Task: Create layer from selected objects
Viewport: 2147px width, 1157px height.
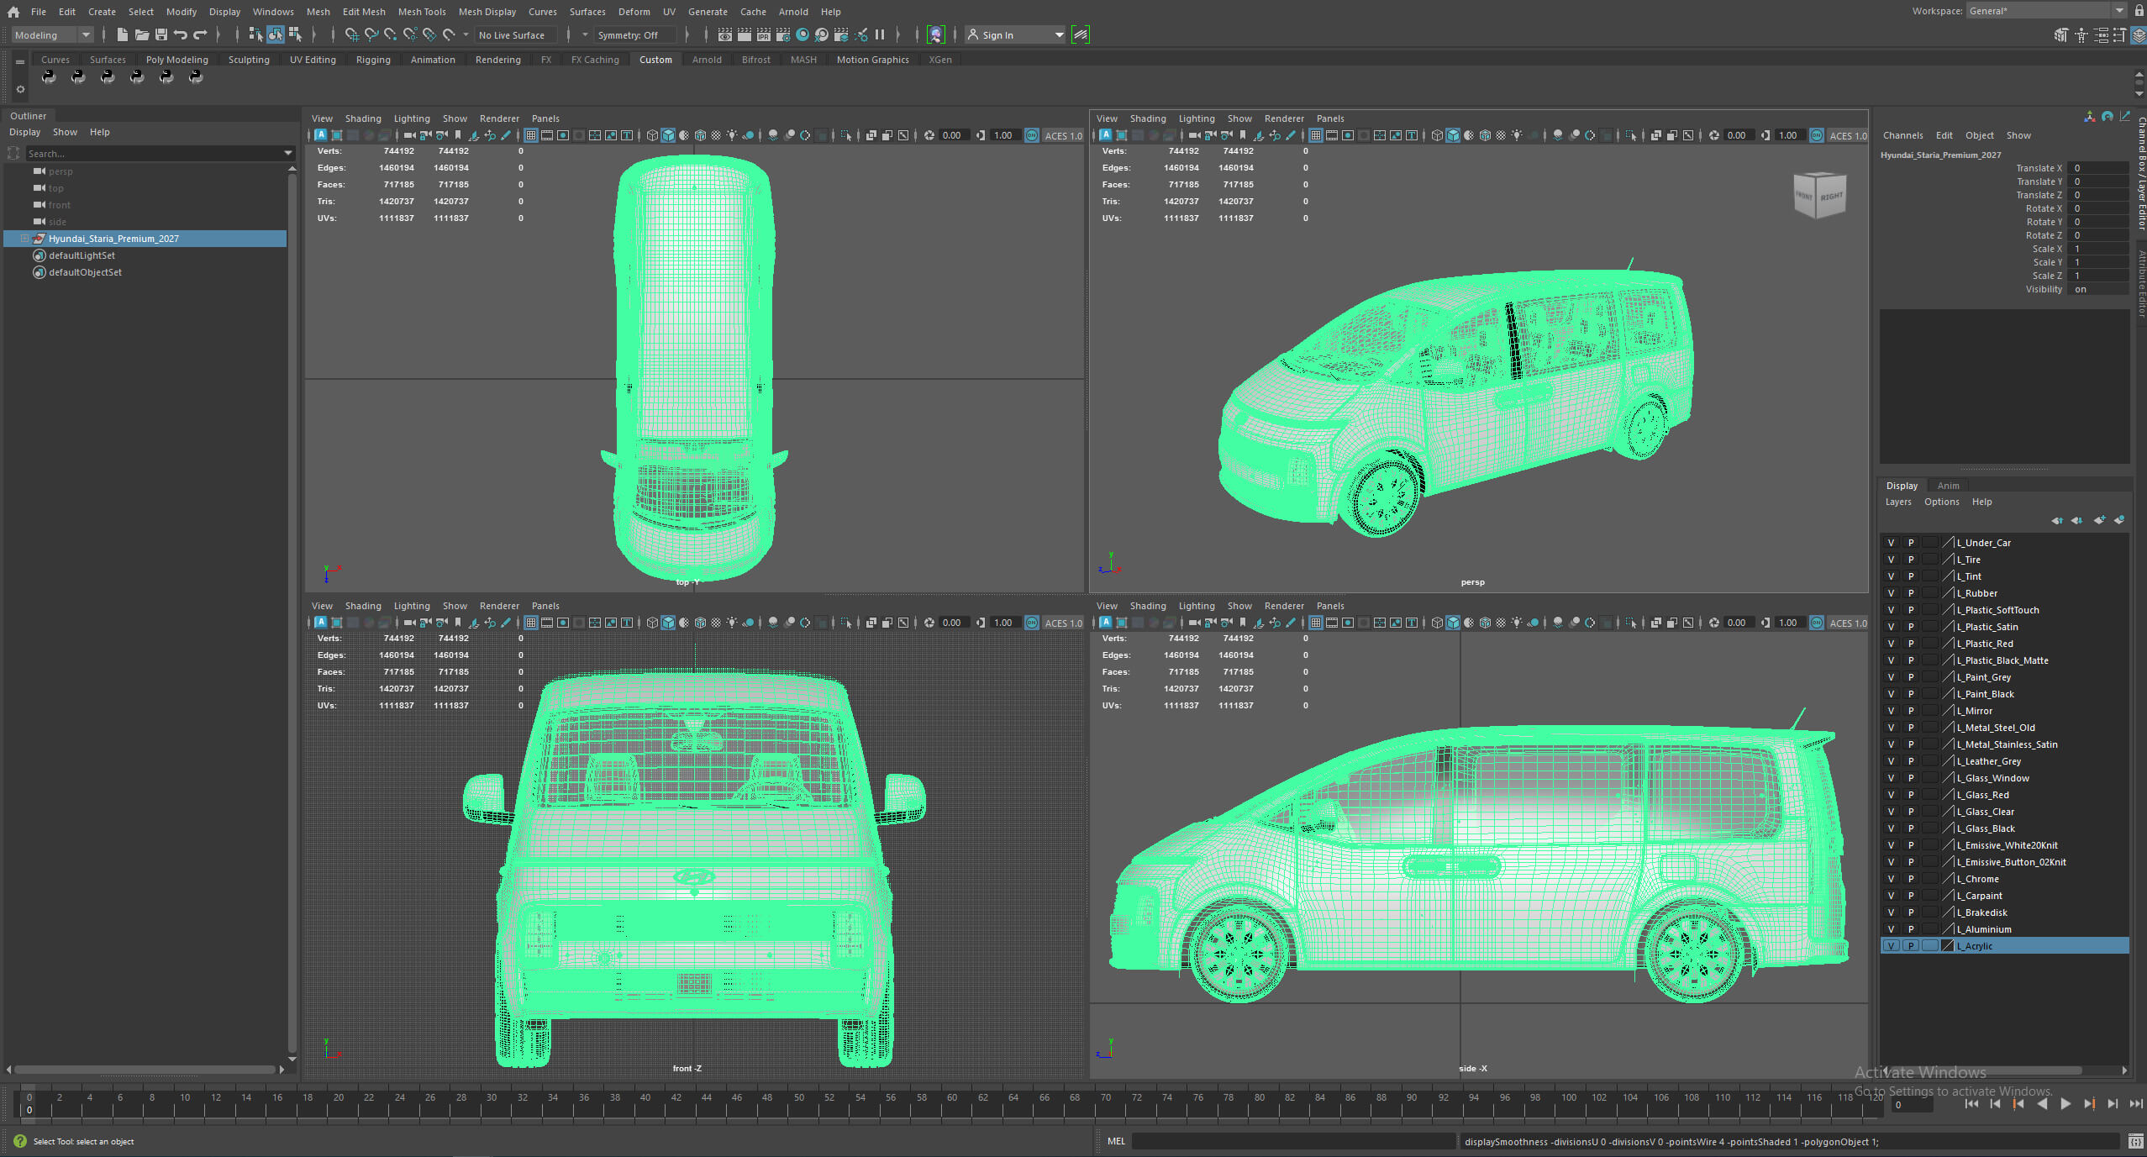Action: (2119, 520)
